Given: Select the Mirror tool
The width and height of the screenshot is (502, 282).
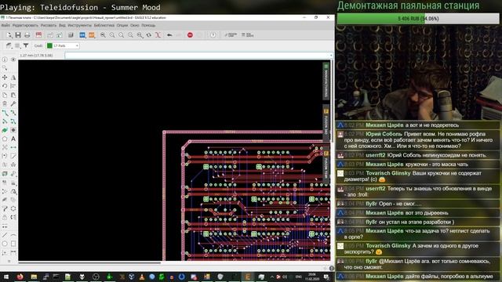Looking at the screenshot, I should pos(13,78).
